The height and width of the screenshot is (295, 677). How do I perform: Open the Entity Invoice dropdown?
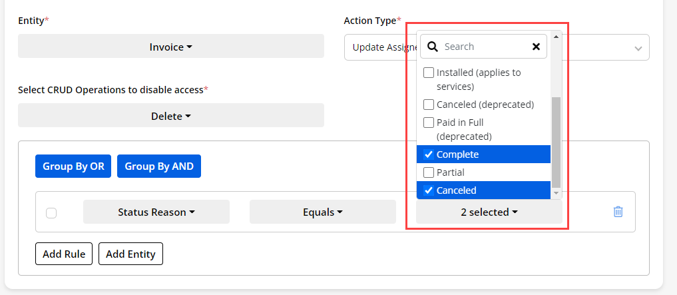coord(170,47)
